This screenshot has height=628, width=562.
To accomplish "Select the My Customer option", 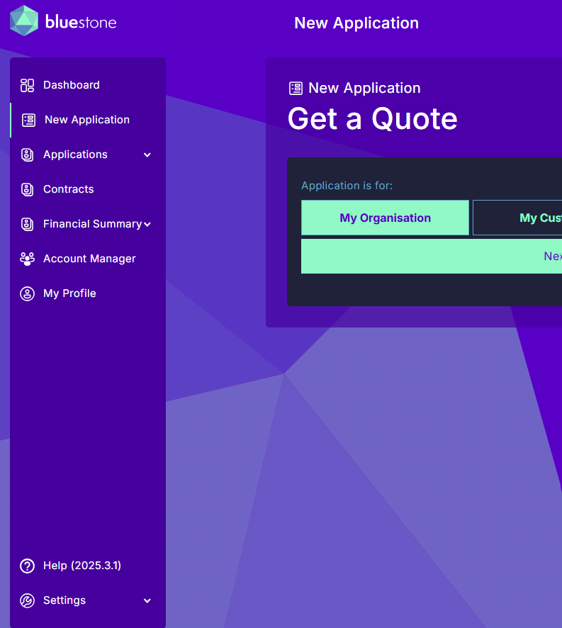I will tap(517, 218).
